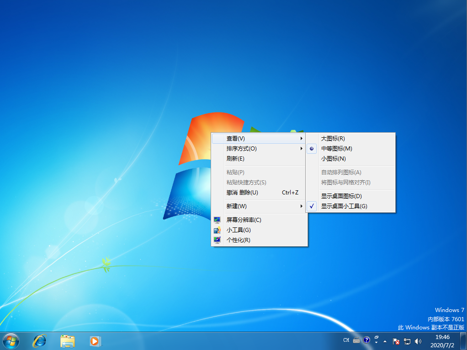467x350 pixels.
Task: Click the CH language indicator
Action: (x=346, y=340)
